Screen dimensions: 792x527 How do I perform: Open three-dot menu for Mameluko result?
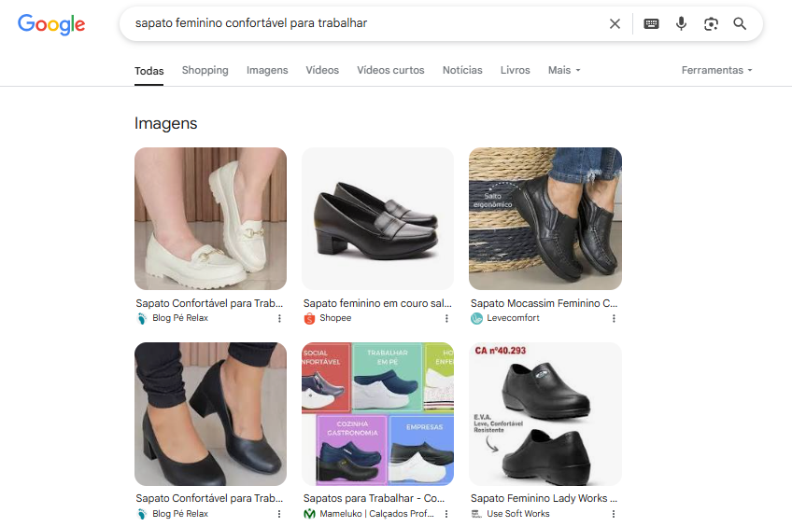tap(446, 514)
